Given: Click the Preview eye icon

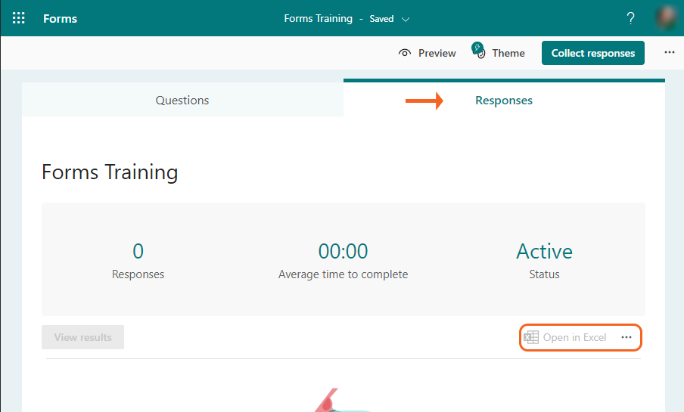Looking at the screenshot, I should click(x=406, y=53).
